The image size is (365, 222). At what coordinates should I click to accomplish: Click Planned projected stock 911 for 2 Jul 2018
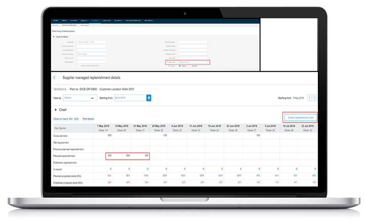click(x=258, y=176)
